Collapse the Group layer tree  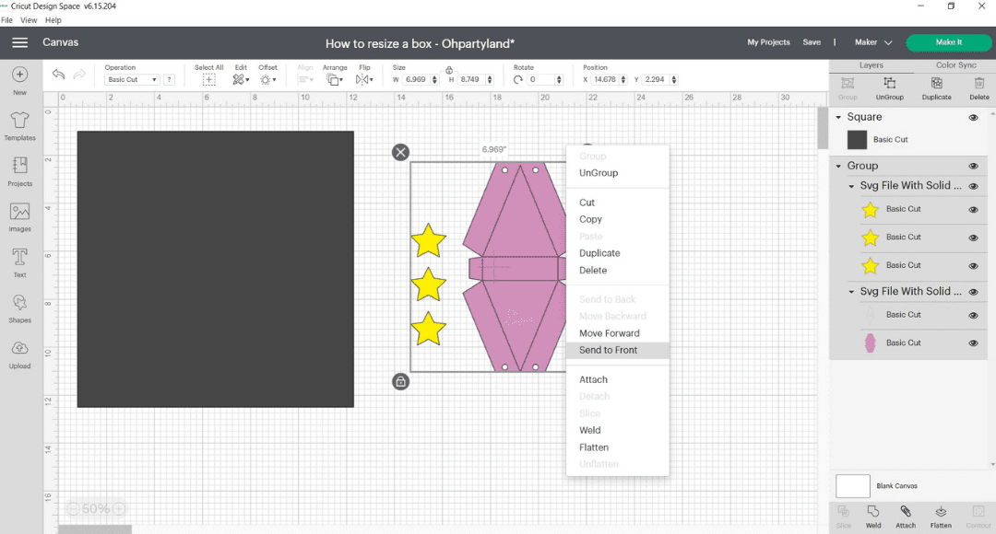(838, 166)
